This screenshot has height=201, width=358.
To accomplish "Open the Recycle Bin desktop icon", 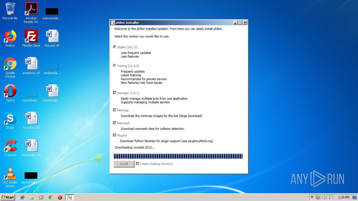I will pyautogui.click(x=10, y=11).
